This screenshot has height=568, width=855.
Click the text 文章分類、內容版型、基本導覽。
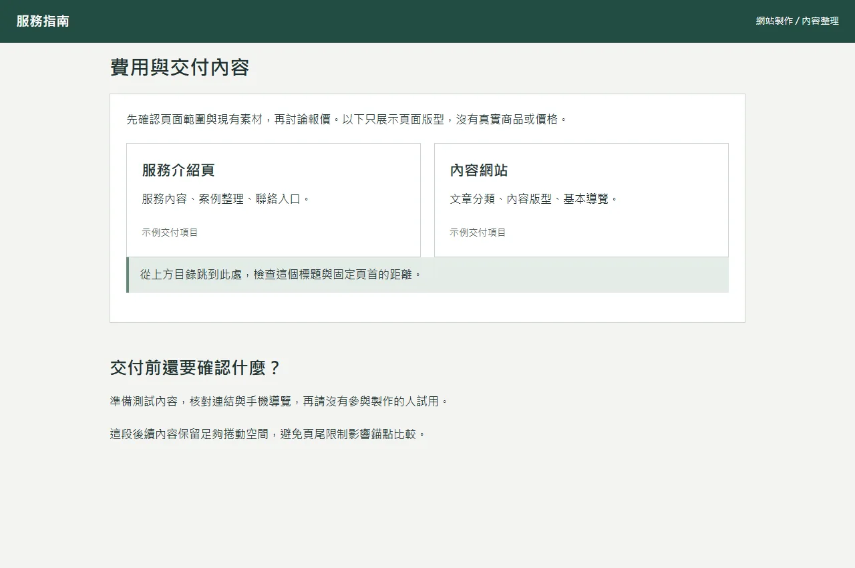(x=534, y=199)
